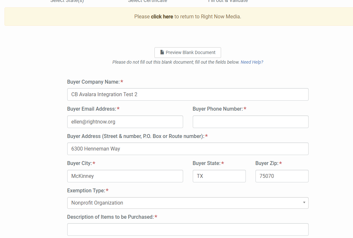Focus the Buyer Company Name field
This screenshot has width=353, height=238.
(188, 95)
